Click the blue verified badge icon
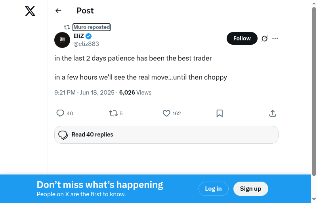 (x=89, y=36)
